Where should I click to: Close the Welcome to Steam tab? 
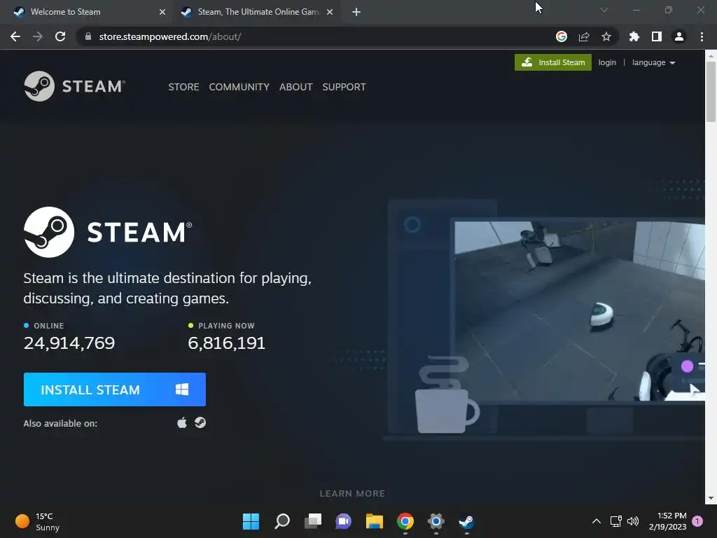(162, 12)
